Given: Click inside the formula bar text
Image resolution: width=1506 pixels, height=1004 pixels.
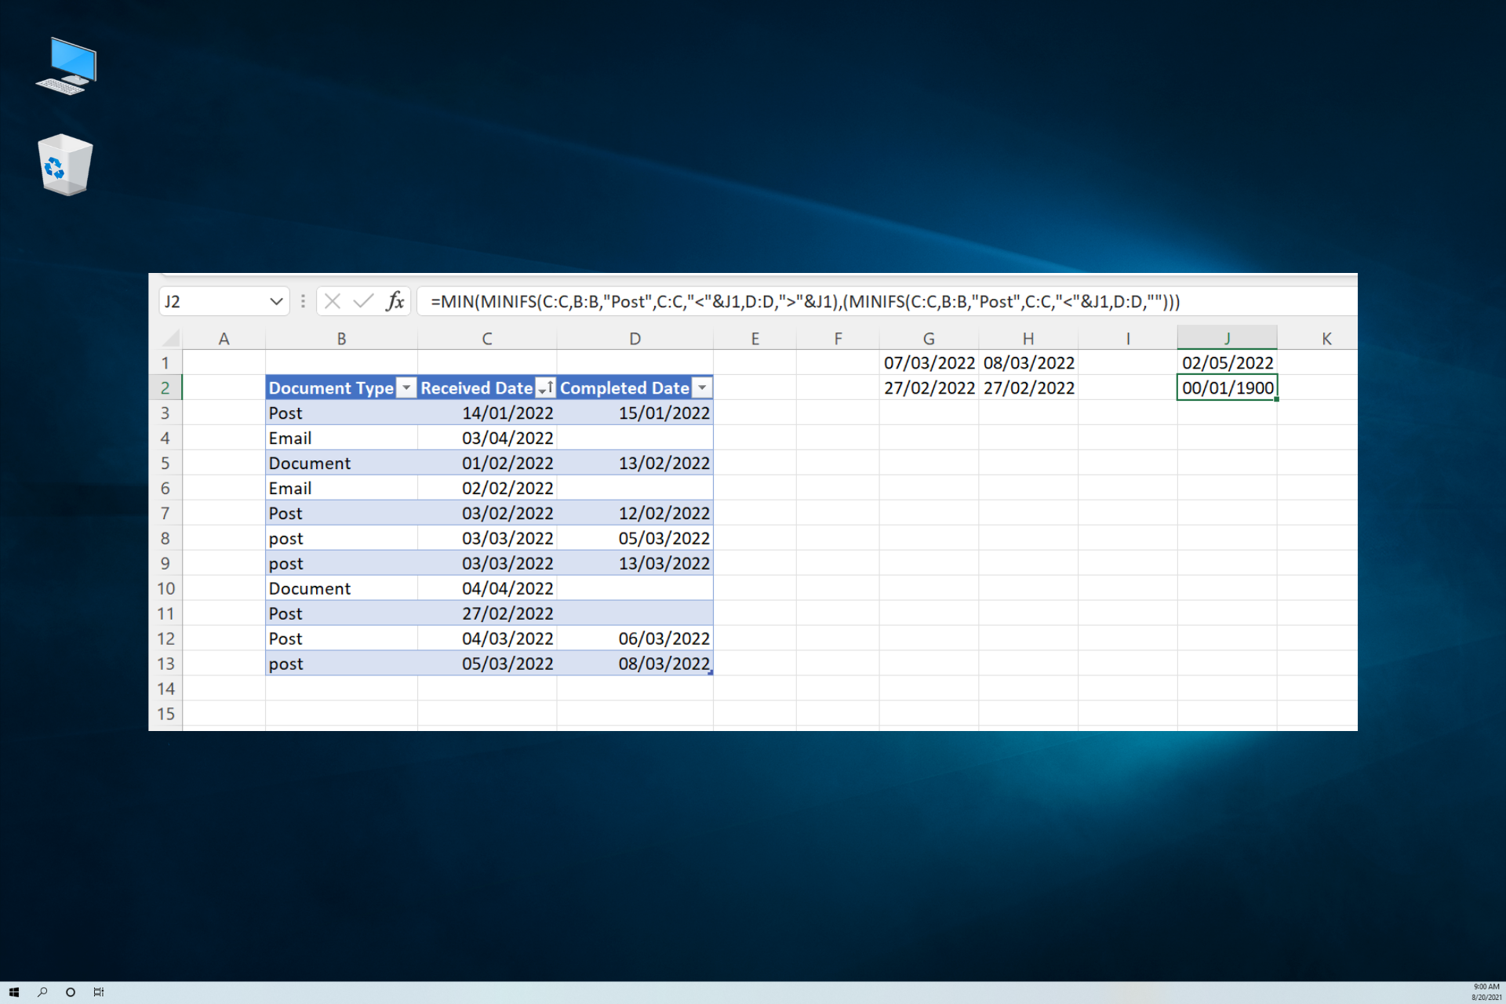Looking at the screenshot, I should tap(805, 301).
